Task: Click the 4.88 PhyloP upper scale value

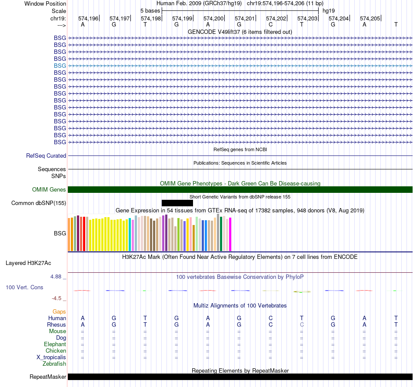Action: pyautogui.click(x=56, y=277)
